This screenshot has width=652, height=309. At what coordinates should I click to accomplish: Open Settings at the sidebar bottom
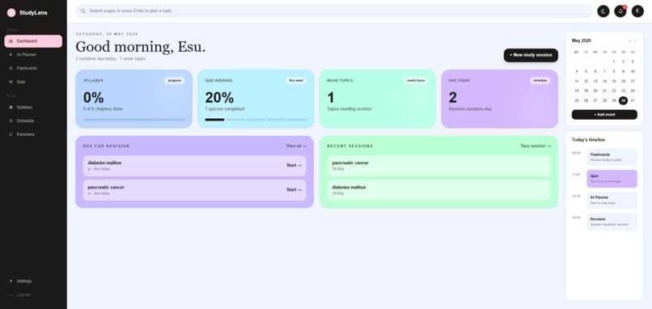(x=33, y=281)
